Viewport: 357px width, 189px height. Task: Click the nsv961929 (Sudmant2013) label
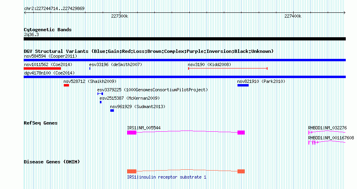pyautogui.click(x=138, y=107)
